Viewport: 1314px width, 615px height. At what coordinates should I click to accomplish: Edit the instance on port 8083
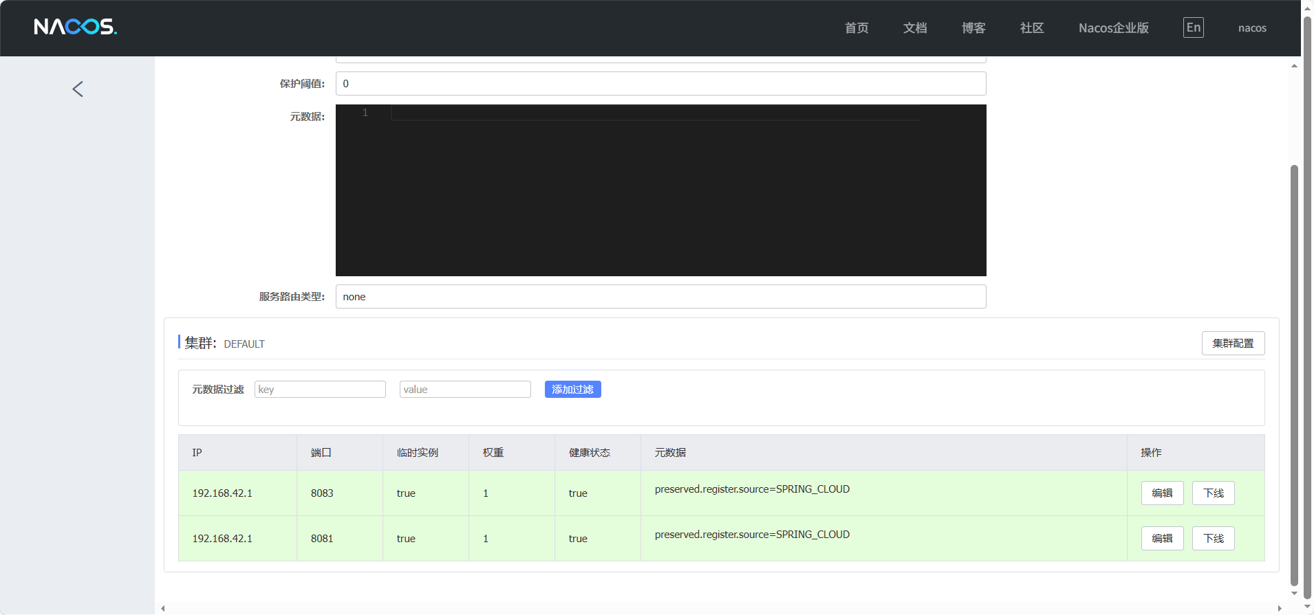(x=1162, y=493)
